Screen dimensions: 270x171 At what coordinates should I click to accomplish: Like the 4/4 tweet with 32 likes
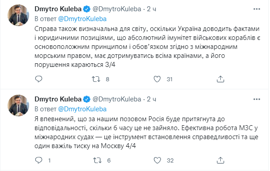[157, 161]
